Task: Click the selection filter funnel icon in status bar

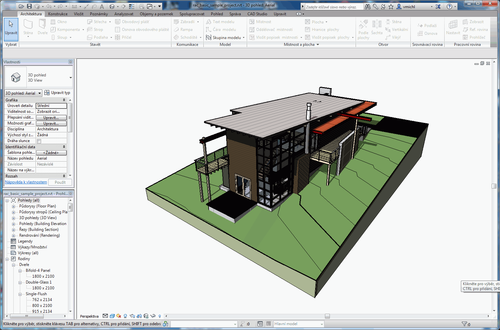Action: (464, 324)
